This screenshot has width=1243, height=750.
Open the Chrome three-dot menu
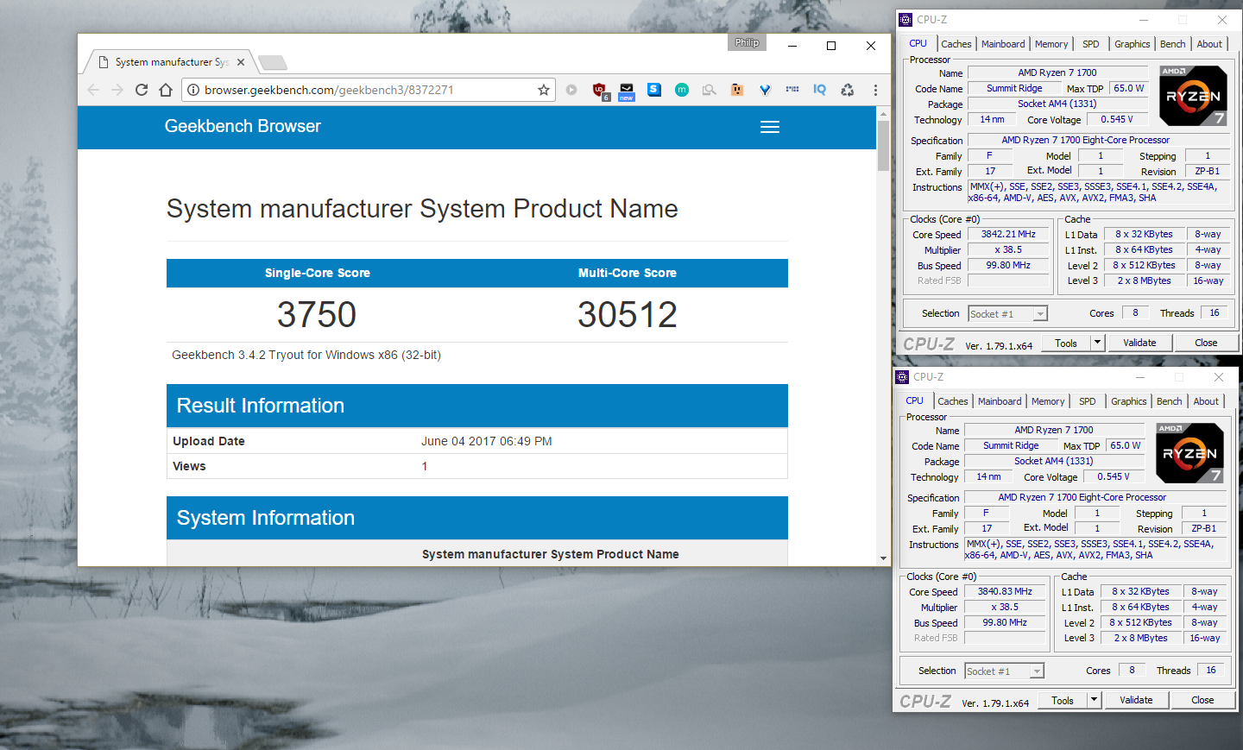(875, 90)
